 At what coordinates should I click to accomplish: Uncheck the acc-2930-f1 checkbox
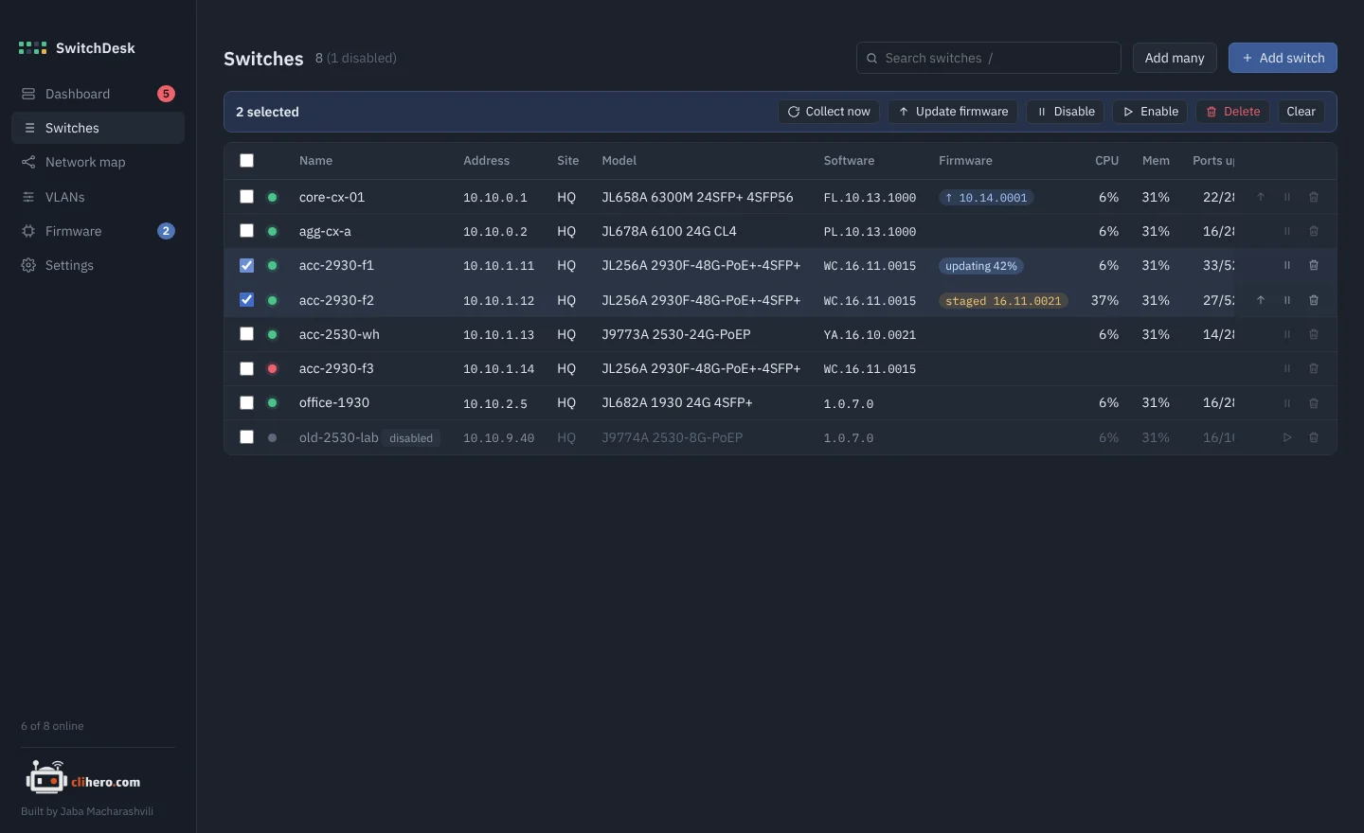(247, 266)
